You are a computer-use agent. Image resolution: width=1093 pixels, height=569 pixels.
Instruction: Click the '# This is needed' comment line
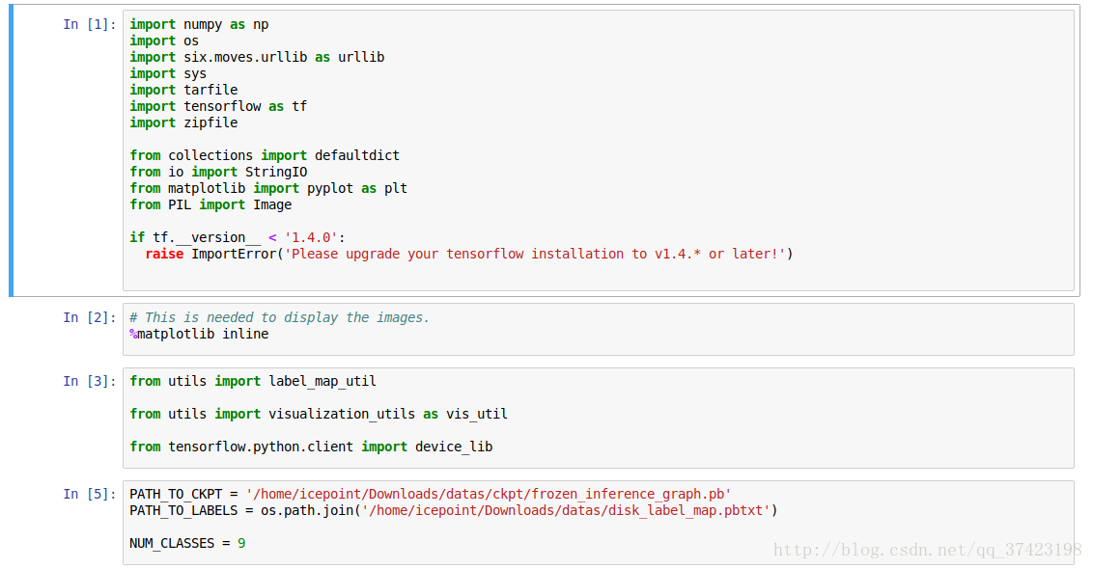[279, 317]
